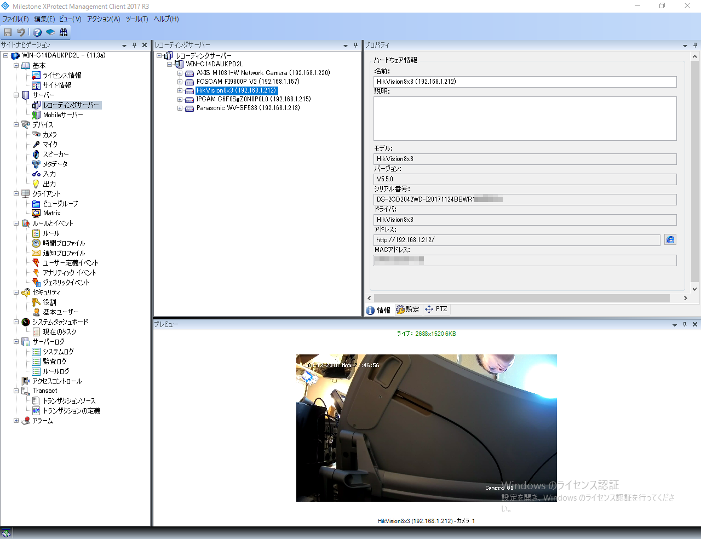Click the Matrix monitor icon
The image size is (701, 539).
pyautogui.click(x=36, y=213)
